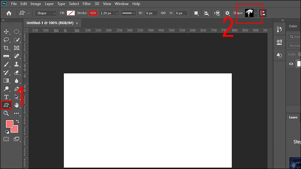Screen dimensions: 301x169
Task: Select the Blur tool
Action: click(17, 81)
